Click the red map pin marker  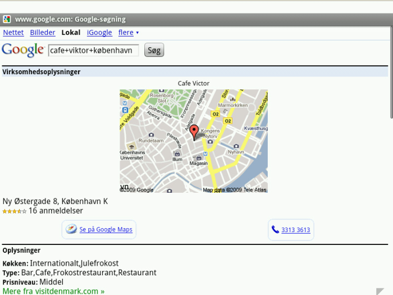[x=194, y=133]
